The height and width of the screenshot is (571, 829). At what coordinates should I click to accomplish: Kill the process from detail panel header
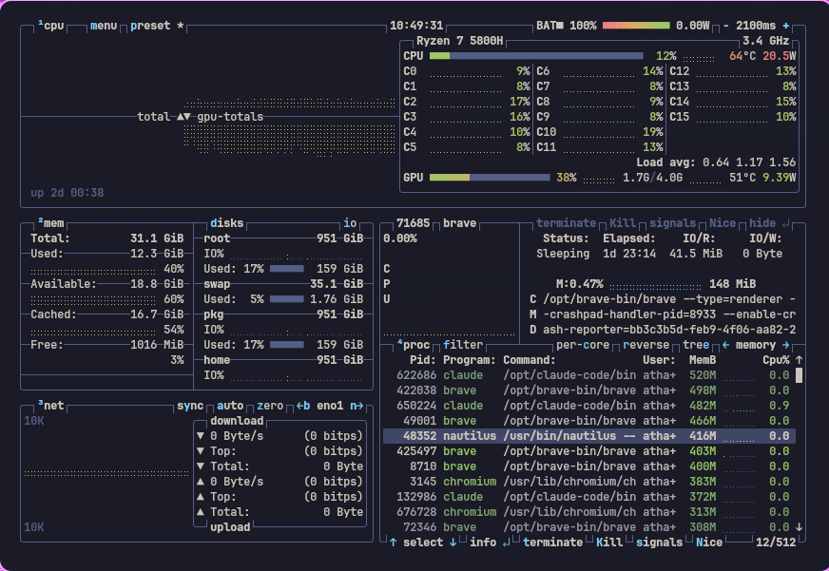(x=623, y=223)
